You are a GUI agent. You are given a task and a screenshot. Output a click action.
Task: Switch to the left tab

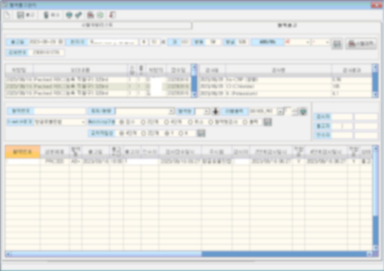click(97, 25)
